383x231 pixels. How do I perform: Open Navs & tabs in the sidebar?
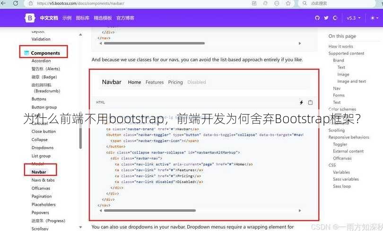(x=43, y=180)
